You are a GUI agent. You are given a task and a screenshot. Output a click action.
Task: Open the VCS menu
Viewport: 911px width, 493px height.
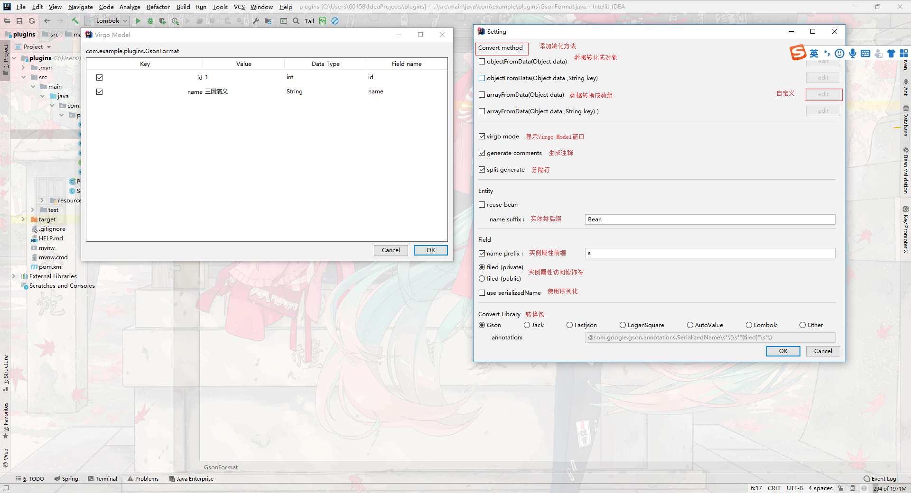pos(239,7)
